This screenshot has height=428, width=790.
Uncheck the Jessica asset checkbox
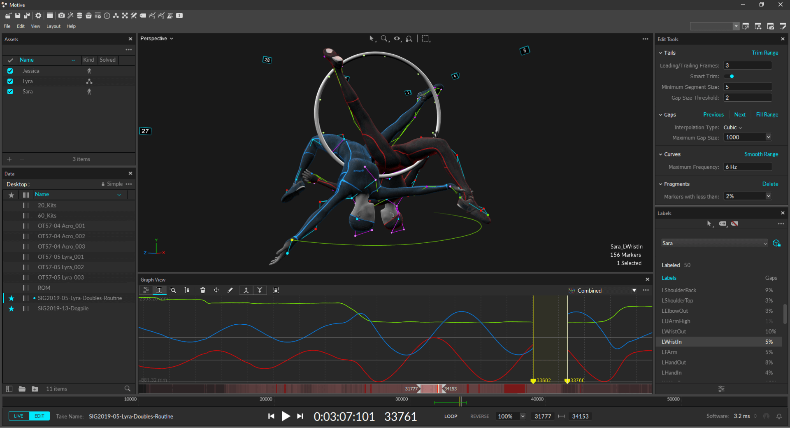pos(10,71)
